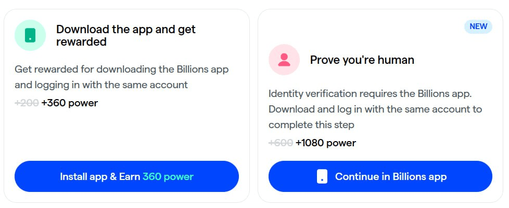Click "Download and log in with the same account" line
The image size is (509, 208).
coord(375,109)
